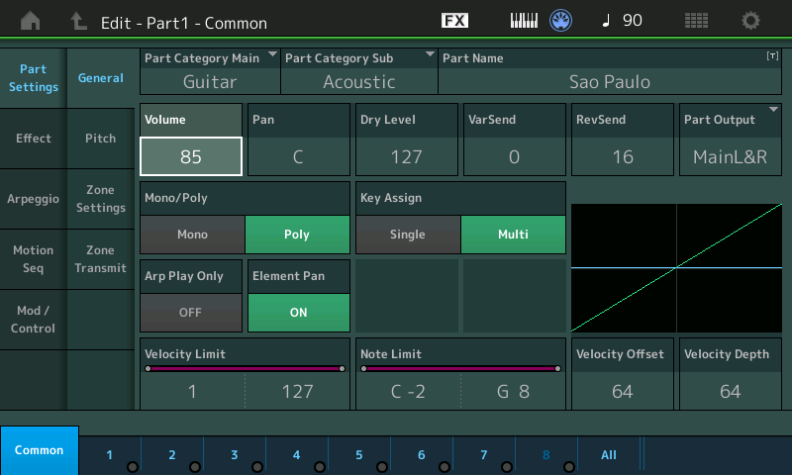This screenshot has height=475, width=792.
Task: Set Key Assign to Single
Action: 408,235
